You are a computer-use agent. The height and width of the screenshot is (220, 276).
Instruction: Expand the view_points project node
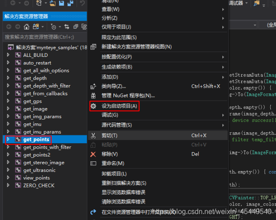pyautogui.click(x=8, y=178)
